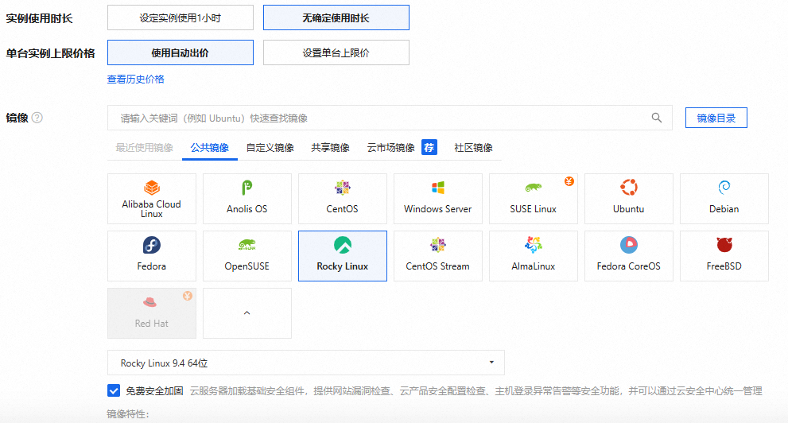The image size is (788, 423).
Task: Click the 荐 recommended badge
Action: [429, 147]
